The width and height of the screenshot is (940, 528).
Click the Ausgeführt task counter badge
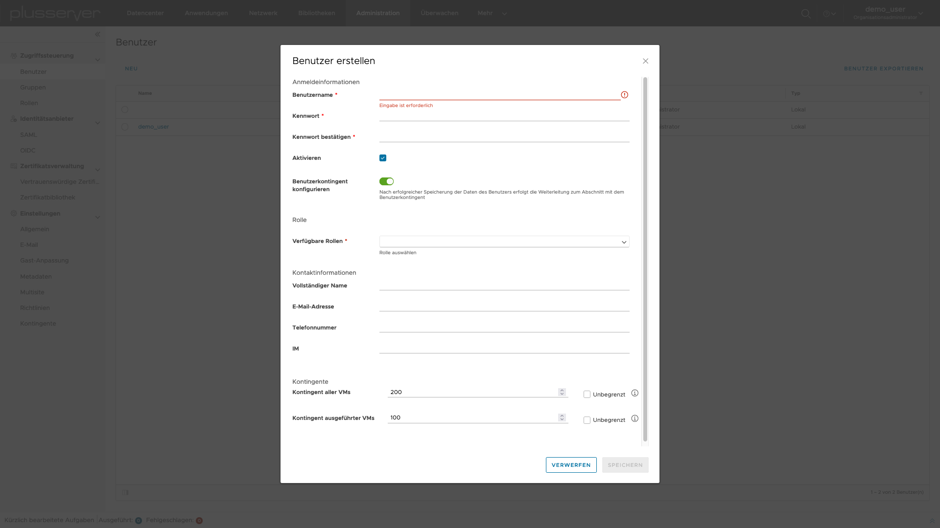(139, 521)
